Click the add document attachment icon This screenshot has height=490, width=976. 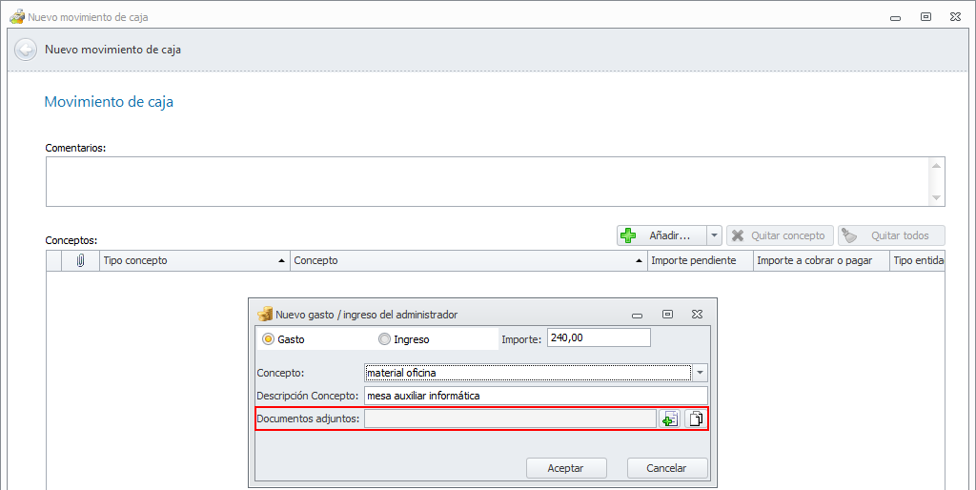(x=670, y=419)
